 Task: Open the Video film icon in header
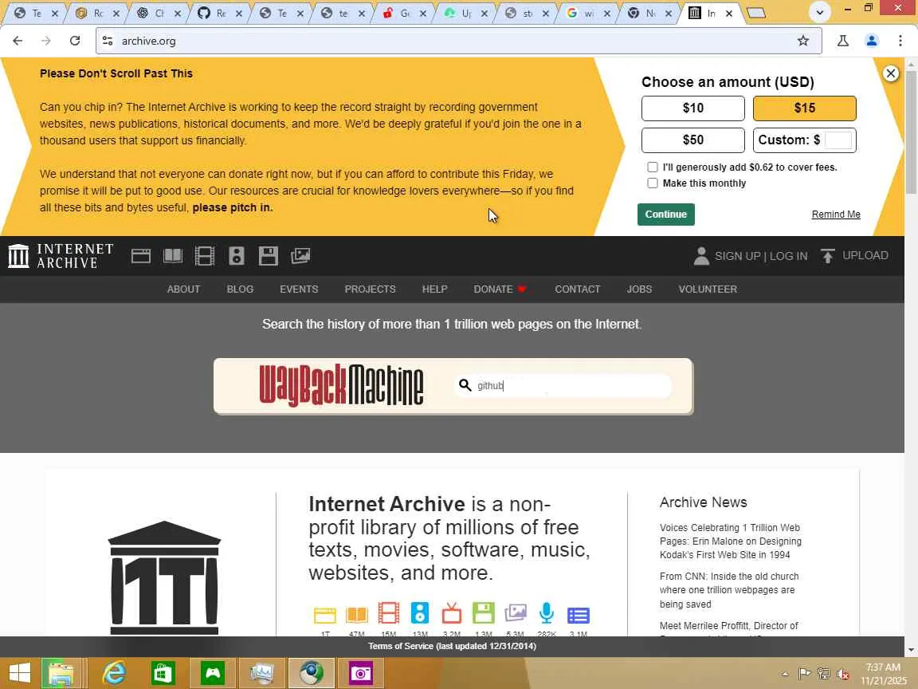[x=204, y=256]
